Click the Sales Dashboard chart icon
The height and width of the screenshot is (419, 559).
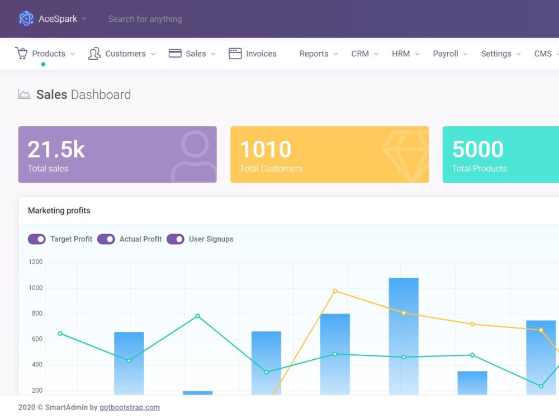pyautogui.click(x=24, y=94)
